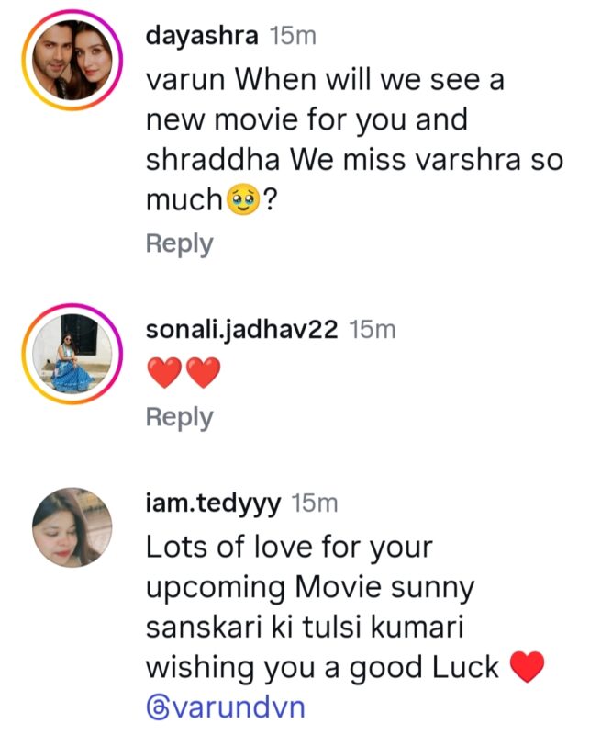Click the teary pleading emoji after 'much'

point(243,199)
